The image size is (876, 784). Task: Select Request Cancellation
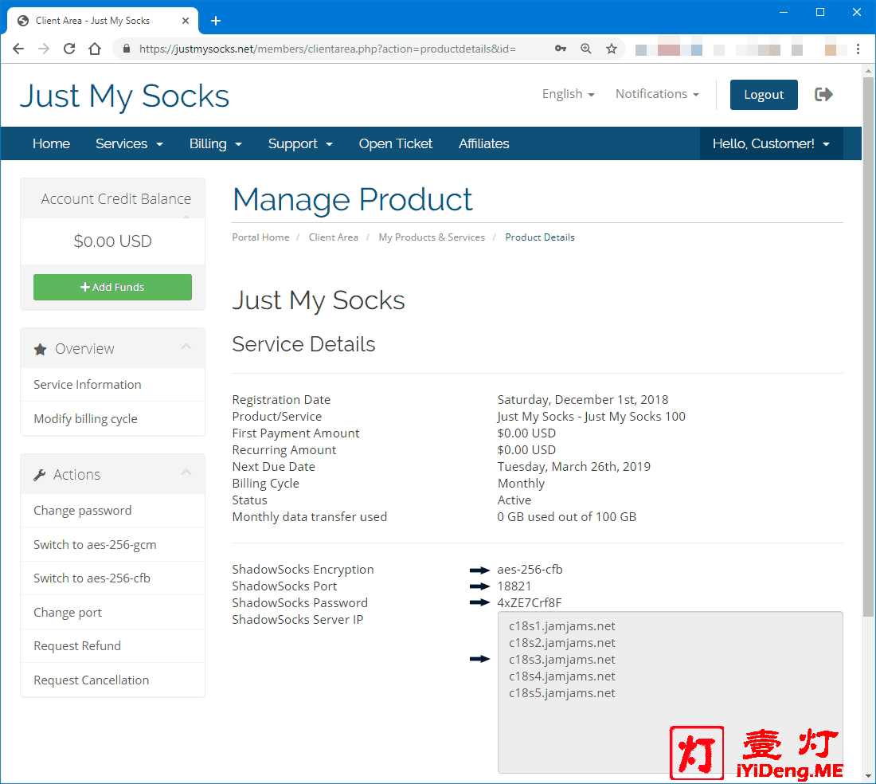point(113,680)
